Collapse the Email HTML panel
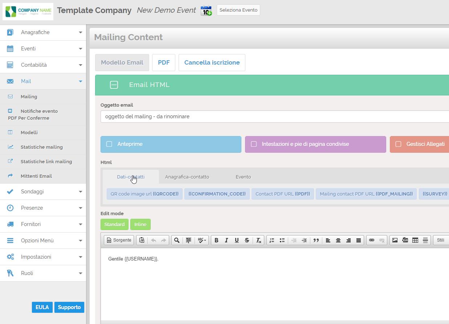This screenshot has height=324, width=449. pos(114,85)
